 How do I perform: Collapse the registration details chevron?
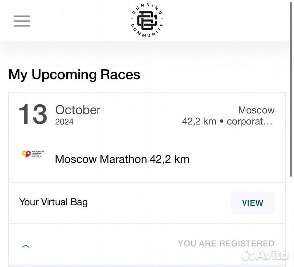pos(26,246)
